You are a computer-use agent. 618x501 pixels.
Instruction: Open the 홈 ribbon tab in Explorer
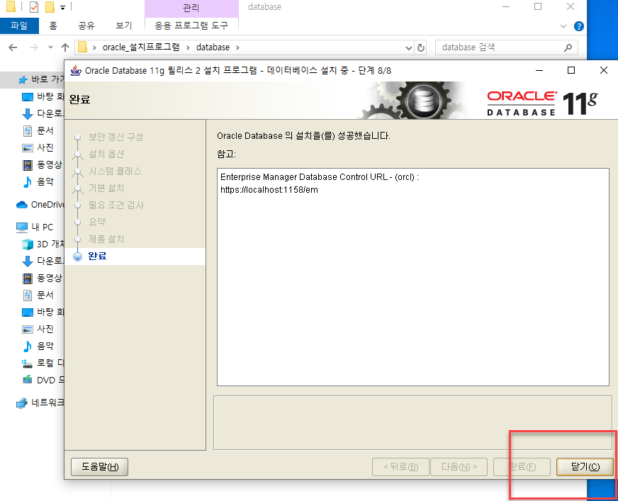click(53, 26)
